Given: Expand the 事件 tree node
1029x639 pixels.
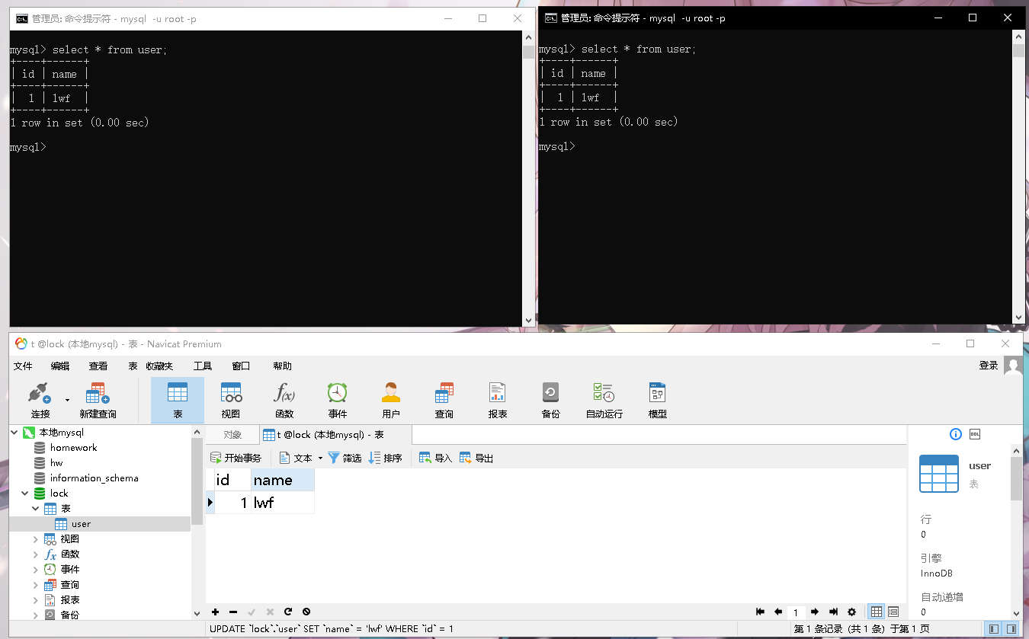Looking at the screenshot, I should point(35,569).
